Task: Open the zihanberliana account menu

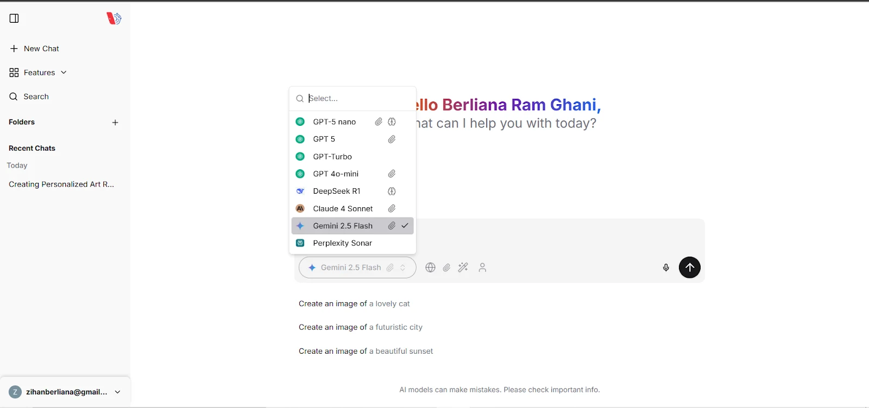Action: (x=65, y=392)
